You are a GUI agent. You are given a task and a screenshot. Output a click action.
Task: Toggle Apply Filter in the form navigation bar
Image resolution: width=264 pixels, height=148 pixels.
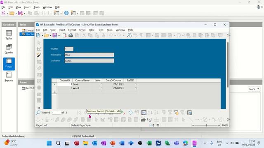[x=170, y=113]
